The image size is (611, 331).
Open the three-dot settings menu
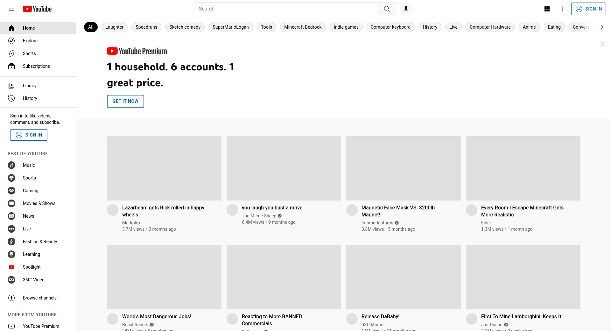click(562, 9)
